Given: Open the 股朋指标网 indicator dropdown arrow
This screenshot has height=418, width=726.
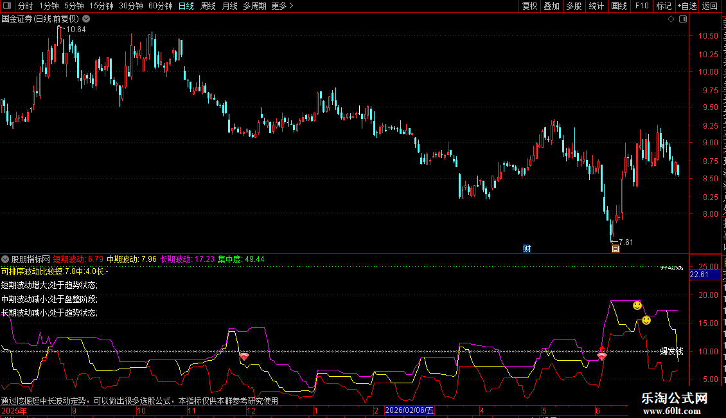Looking at the screenshot, I should (x=5, y=259).
